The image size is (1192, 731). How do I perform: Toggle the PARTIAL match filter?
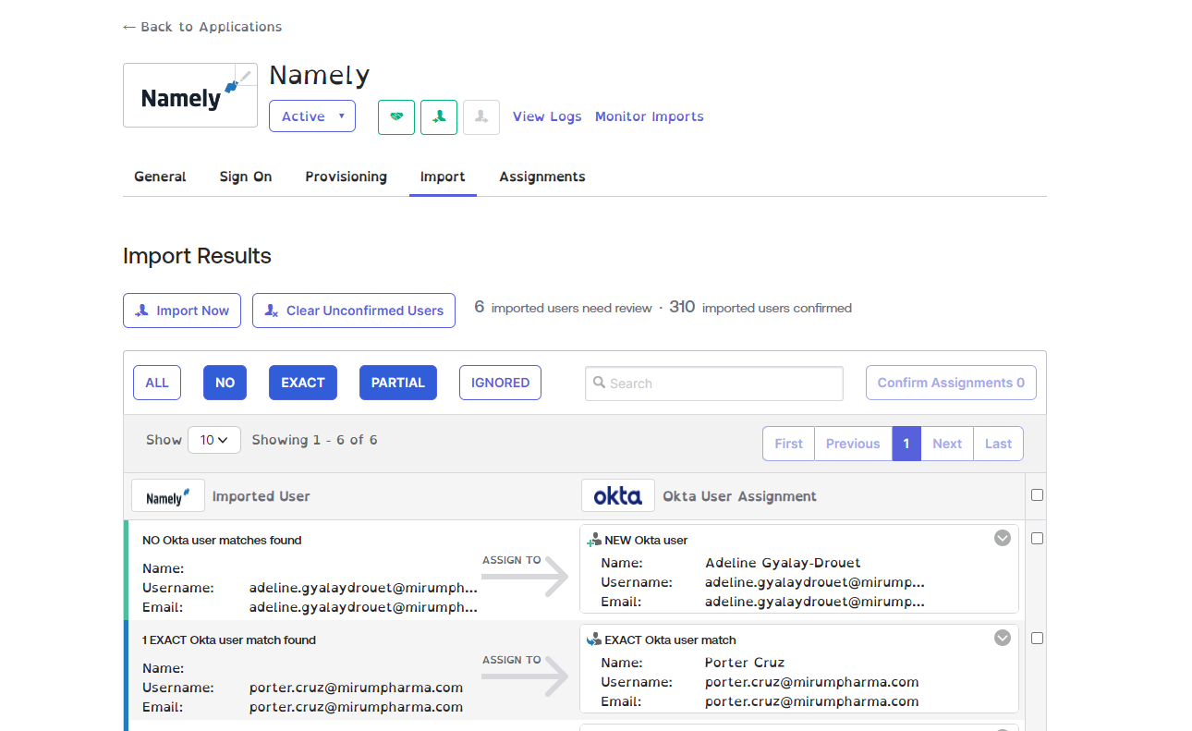coord(398,383)
